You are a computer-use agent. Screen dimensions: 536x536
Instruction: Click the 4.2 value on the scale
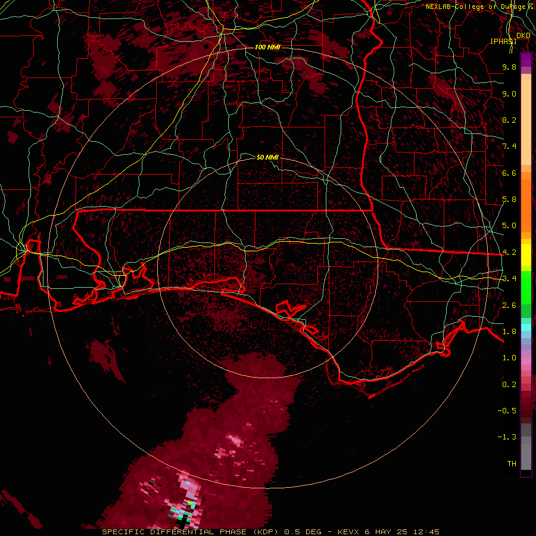(509, 253)
